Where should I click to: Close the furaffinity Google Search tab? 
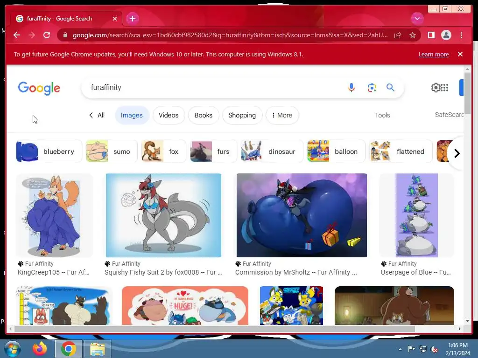tap(115, 19)
